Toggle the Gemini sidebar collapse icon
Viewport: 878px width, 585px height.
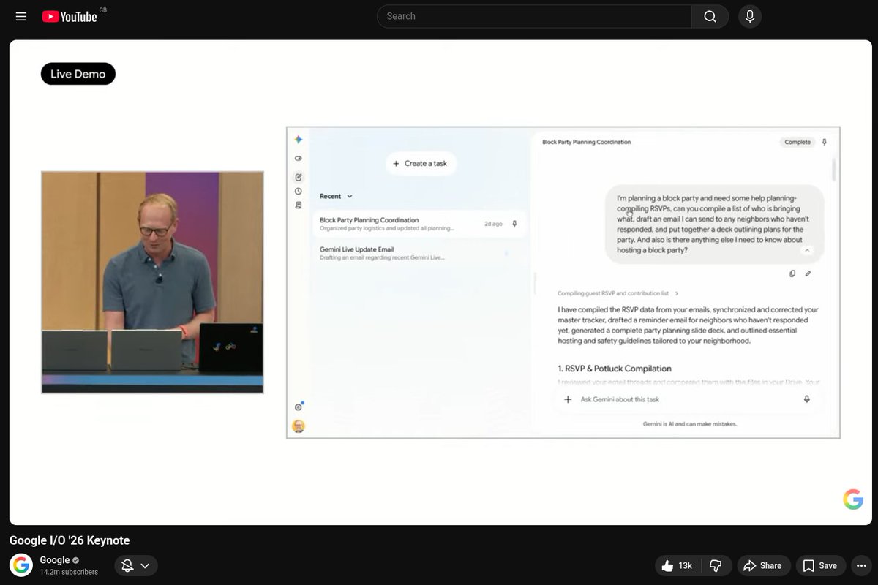(x=299, y=159)
